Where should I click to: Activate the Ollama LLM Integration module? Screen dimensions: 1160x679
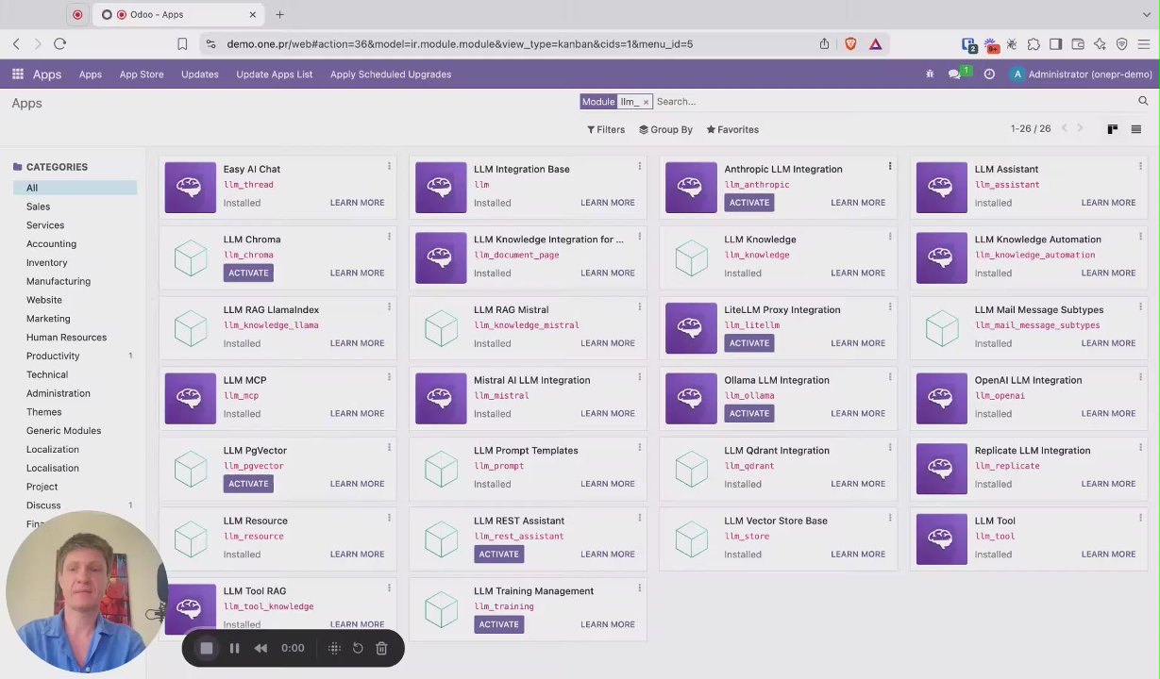749,413
